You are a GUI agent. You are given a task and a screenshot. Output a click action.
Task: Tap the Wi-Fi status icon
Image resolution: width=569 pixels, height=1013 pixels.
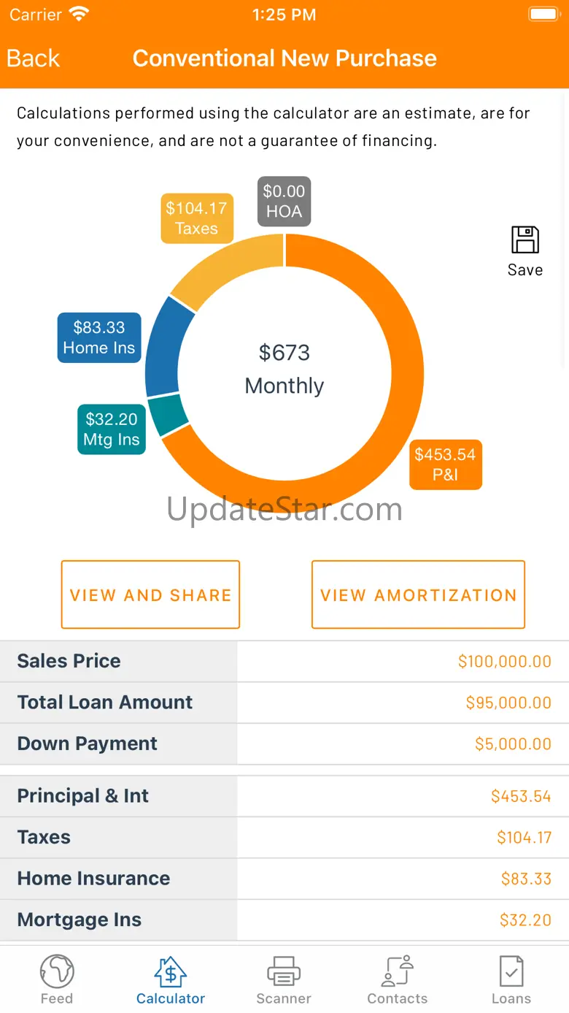79,14
